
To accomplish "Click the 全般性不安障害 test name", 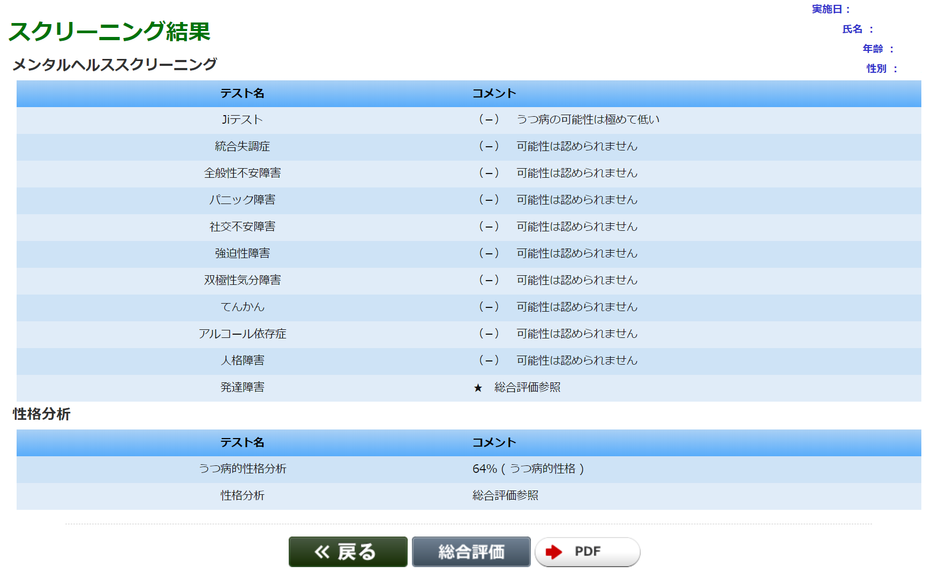I will [242, 173].
